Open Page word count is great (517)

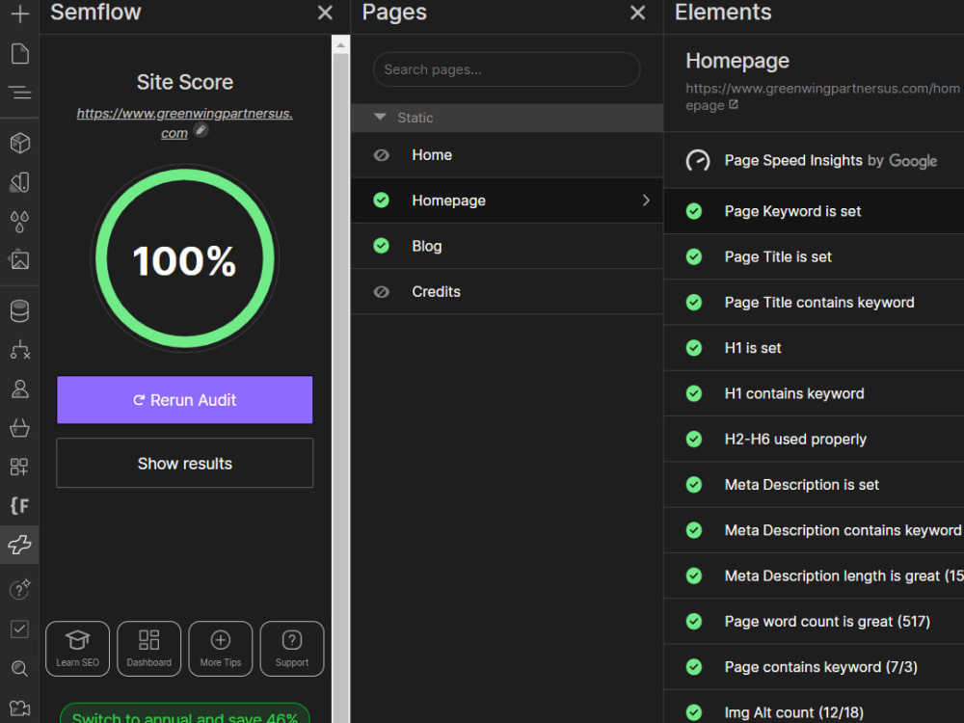click(x=814, y=621)
